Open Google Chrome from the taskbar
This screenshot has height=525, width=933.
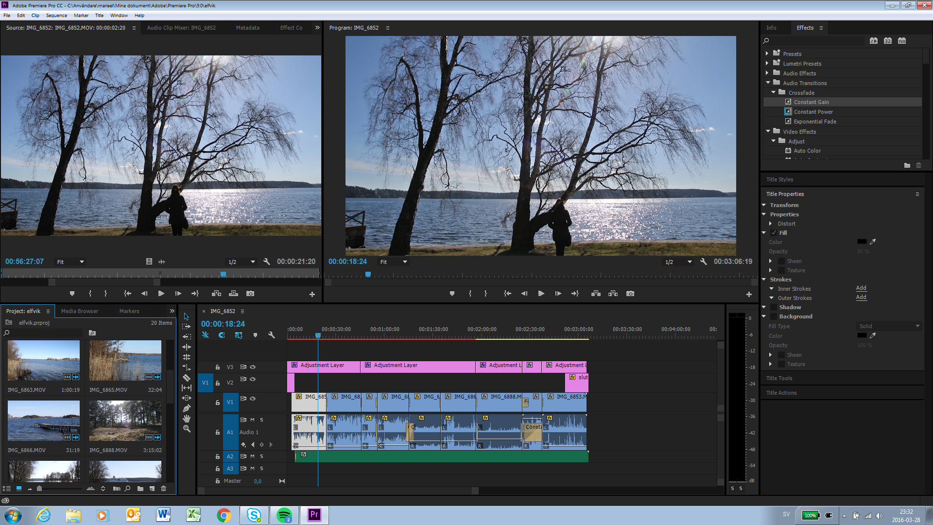coord(224,515)
